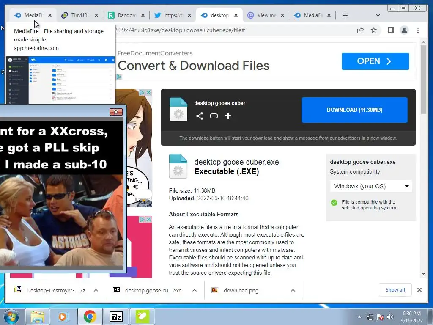This screenshot has width=433, height=325.
Task: Open Desktop-Destroyer 7z download item
Action: [51, 290]
